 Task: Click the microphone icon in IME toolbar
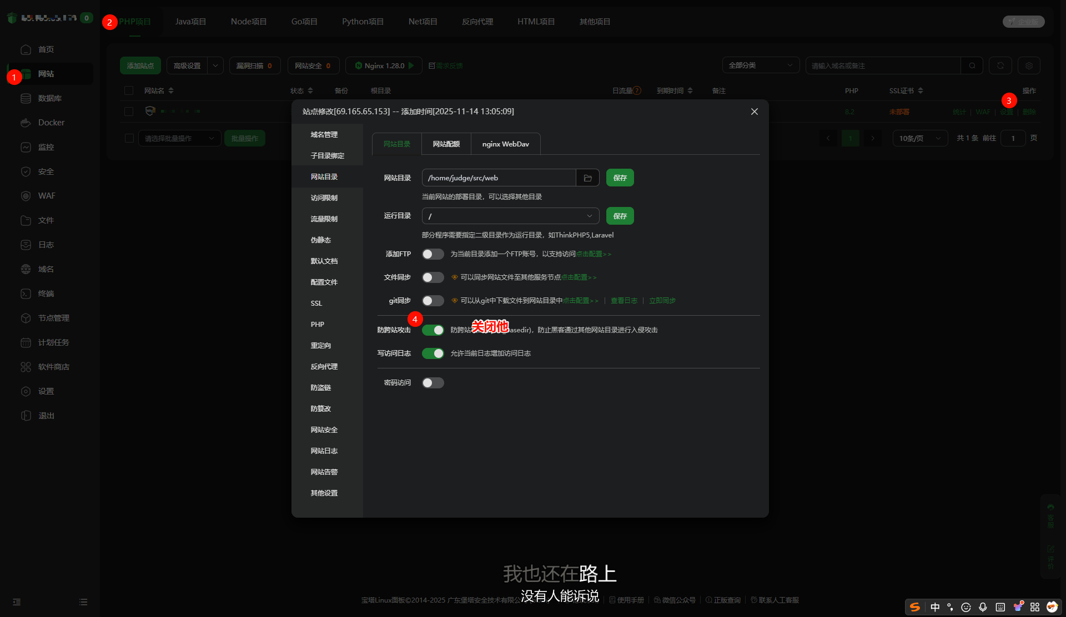(983, 607)
